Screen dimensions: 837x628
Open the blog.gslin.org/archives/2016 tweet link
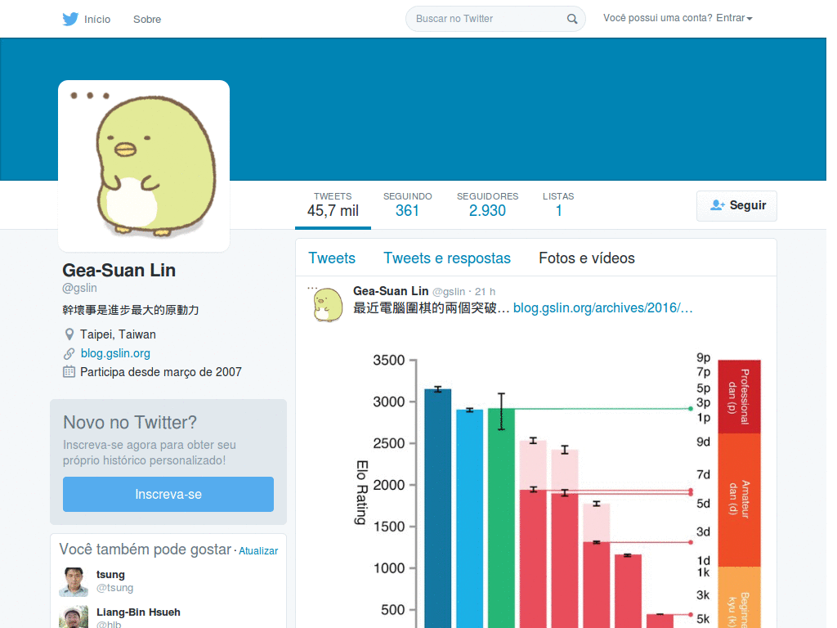[602, 308]
